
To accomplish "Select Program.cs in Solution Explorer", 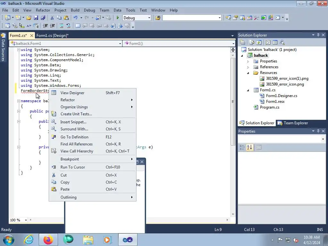I will click(269, 107).
